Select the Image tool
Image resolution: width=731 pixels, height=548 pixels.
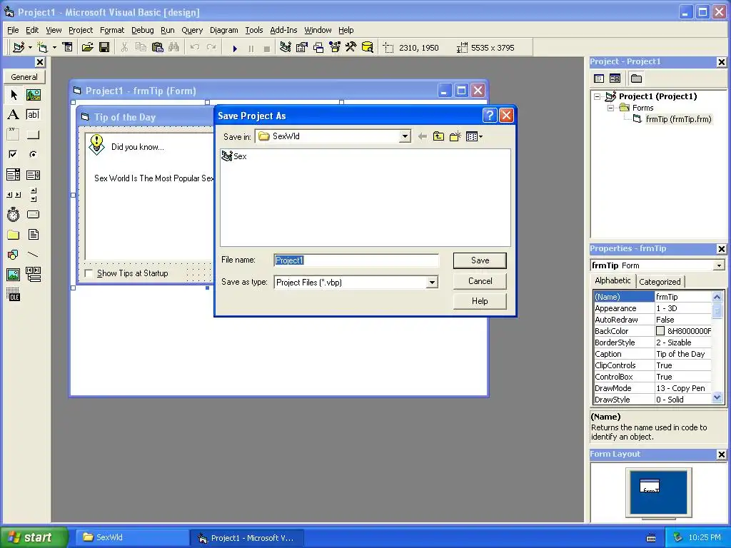click(x=14, y=275)
